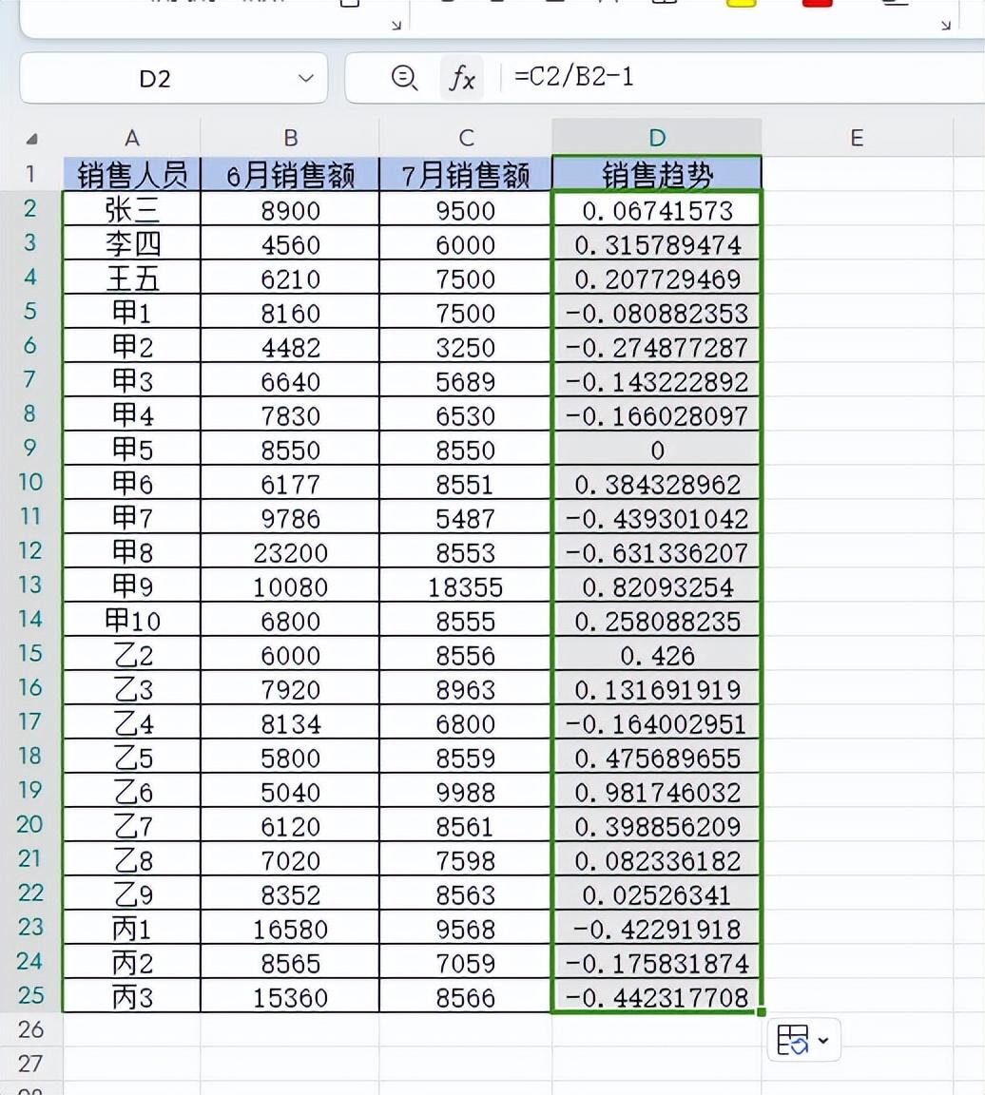Select cell containing 王五

click(131, 278)
